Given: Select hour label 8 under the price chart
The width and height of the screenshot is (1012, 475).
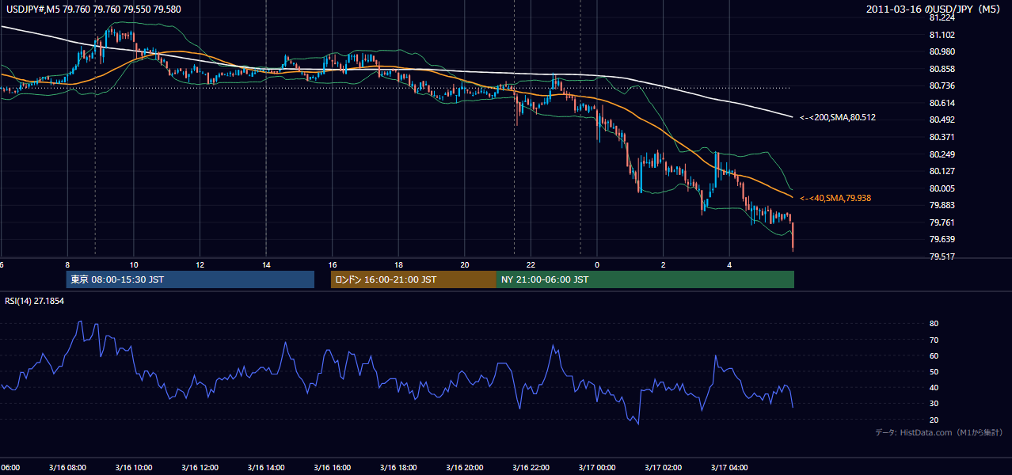Looking at the screenshot, I should click(x=67, y=264).
